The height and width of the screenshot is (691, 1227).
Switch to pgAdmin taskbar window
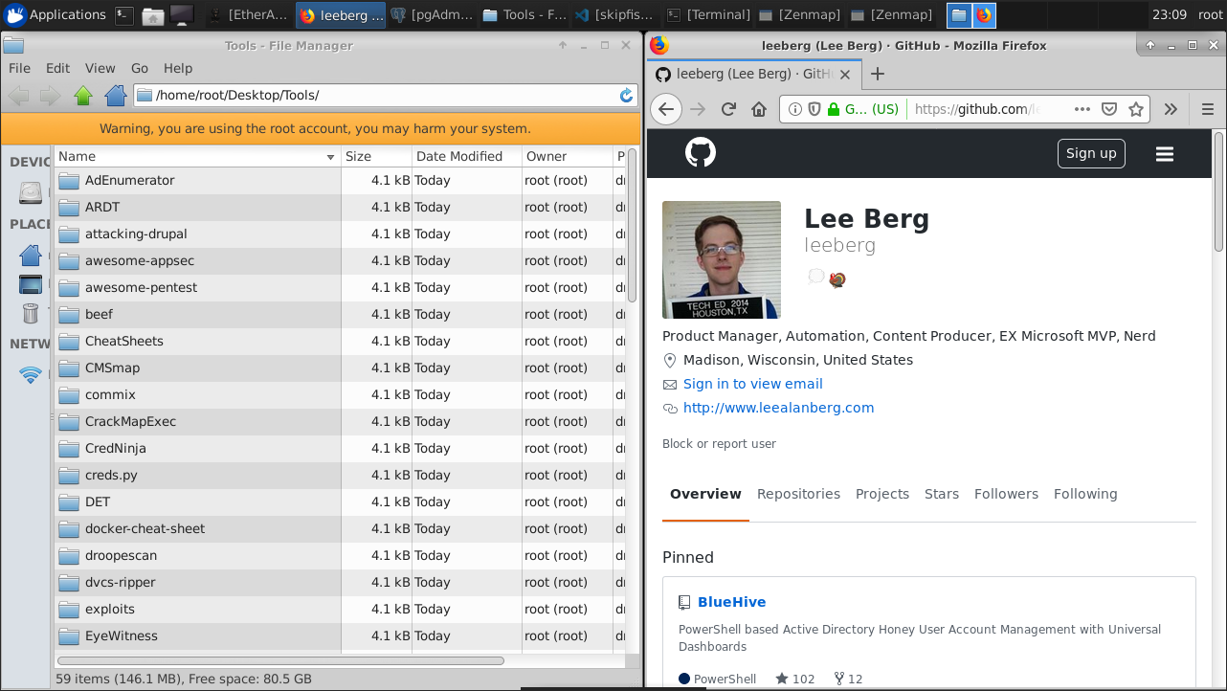coord(431,15)
